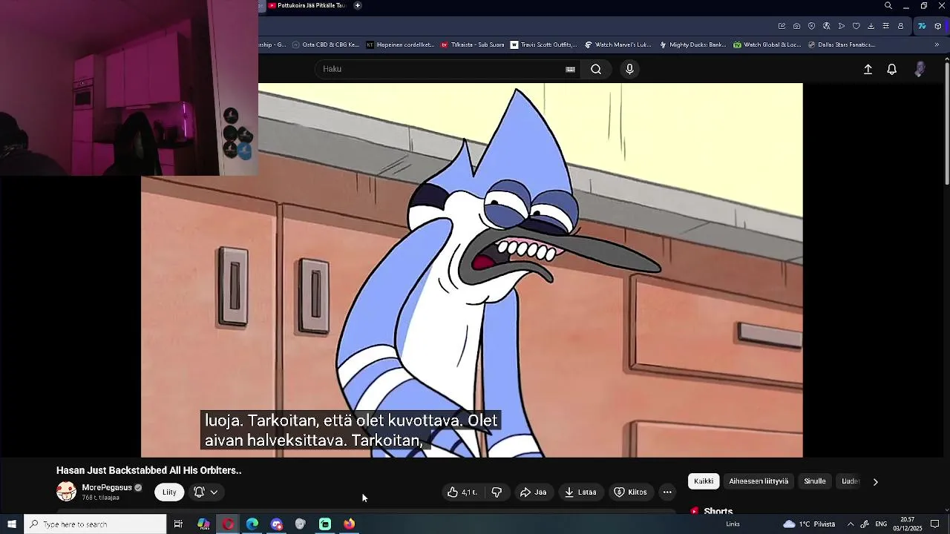
Task: Open Firefox from the taskbar
Action: point(349,524)
